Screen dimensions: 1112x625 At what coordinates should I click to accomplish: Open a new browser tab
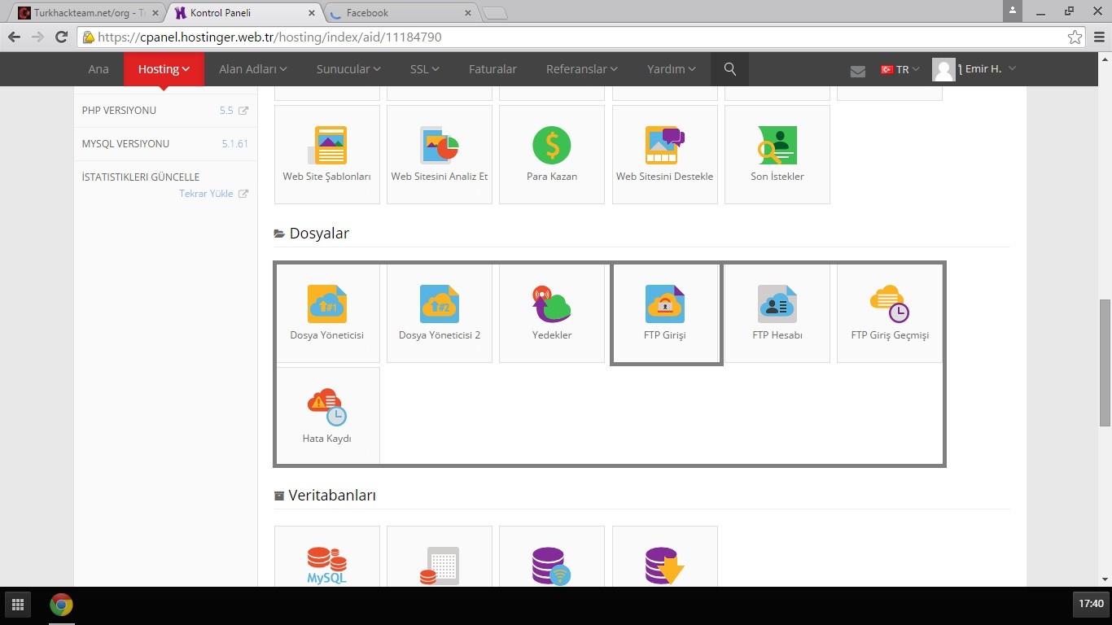click(495, 13)
